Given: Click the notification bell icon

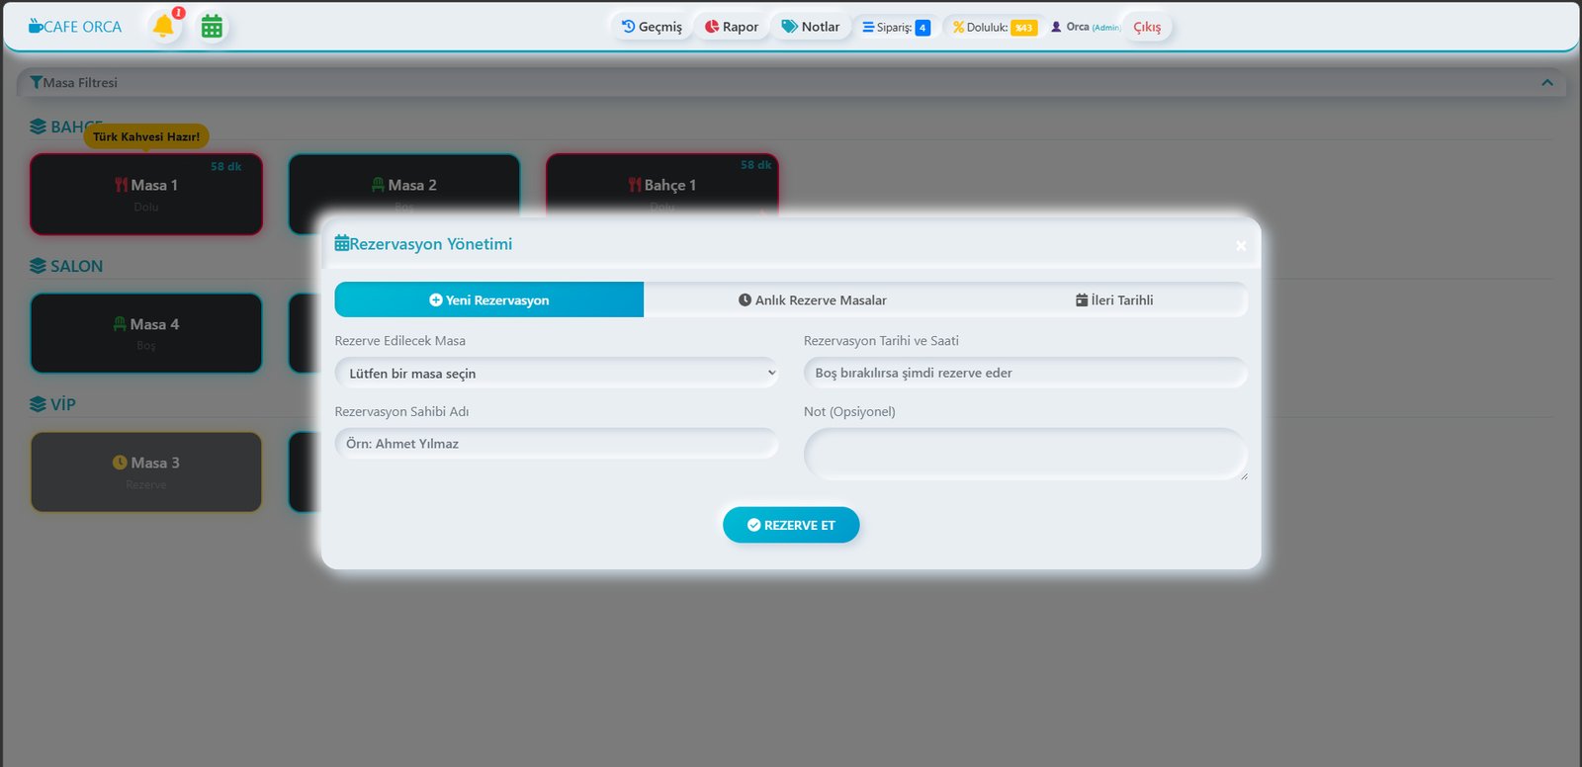Looking at the screenshot, I should [x=163, y=27].
